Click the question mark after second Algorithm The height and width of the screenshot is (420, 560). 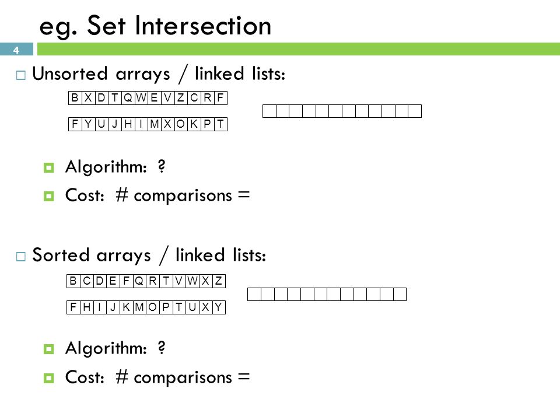162,347
